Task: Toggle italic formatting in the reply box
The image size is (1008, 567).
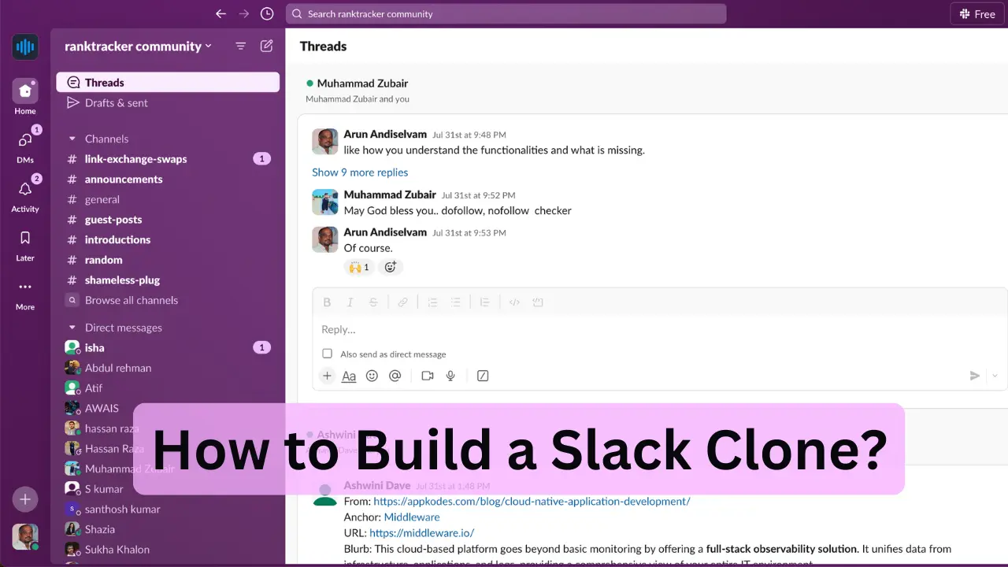Action: point(350,302)
